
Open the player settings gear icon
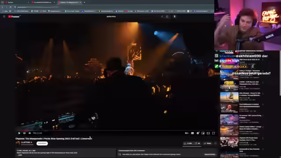point(198,133)
